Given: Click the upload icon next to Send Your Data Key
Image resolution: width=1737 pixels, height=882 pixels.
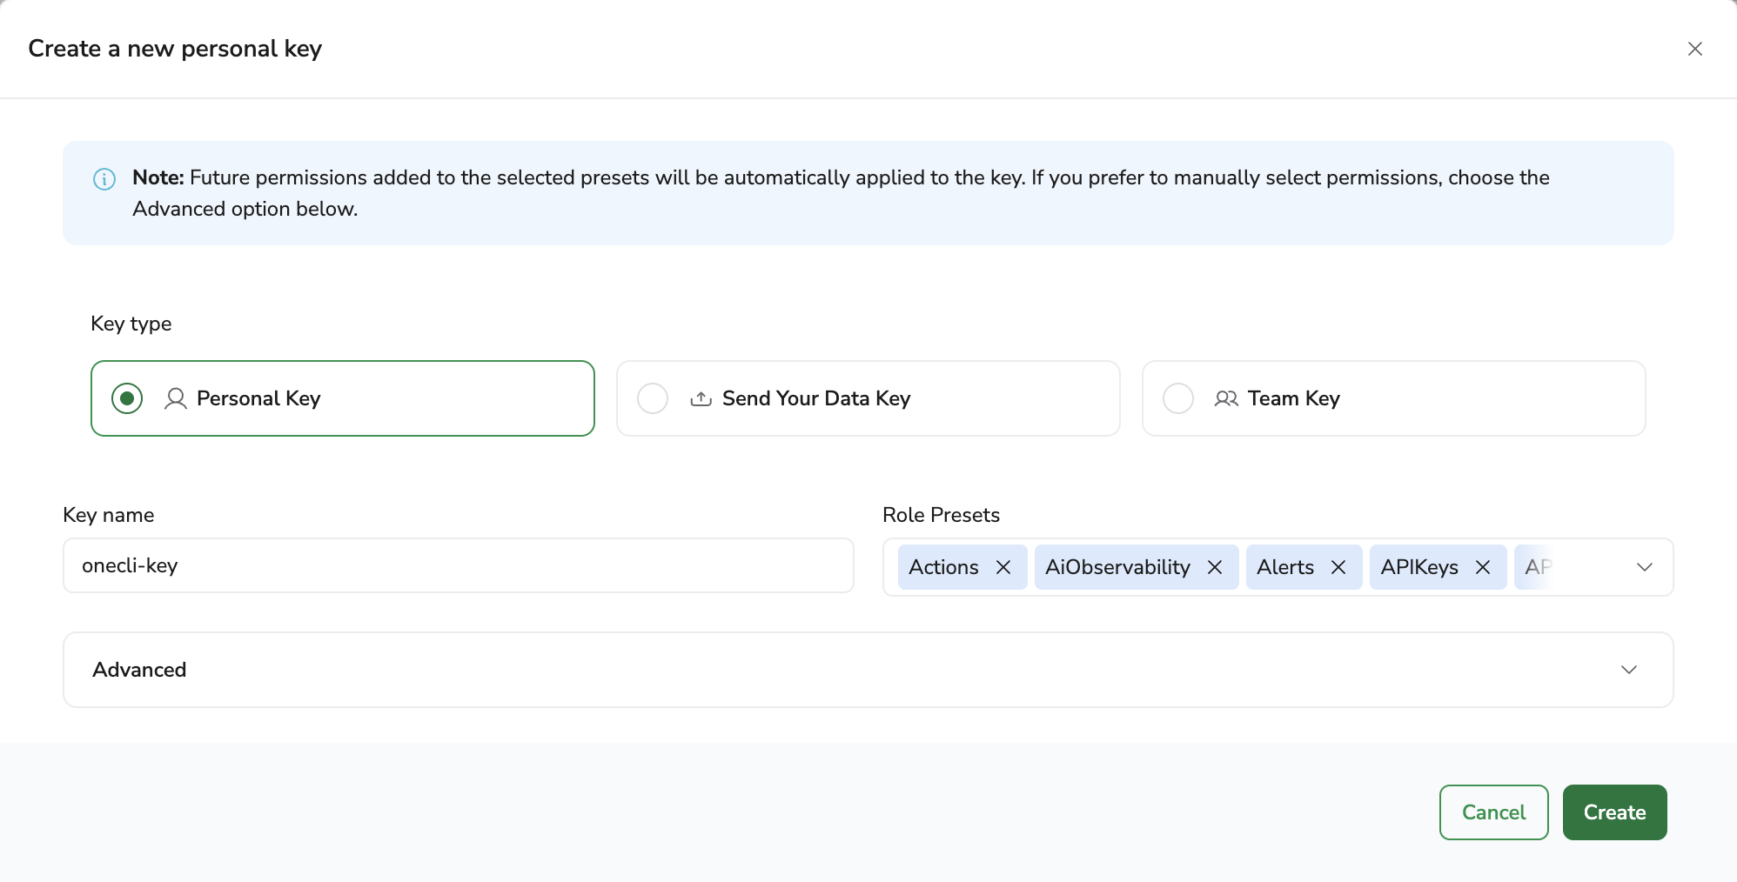Looking at the screenshot, I should click(x=701, y=398).
